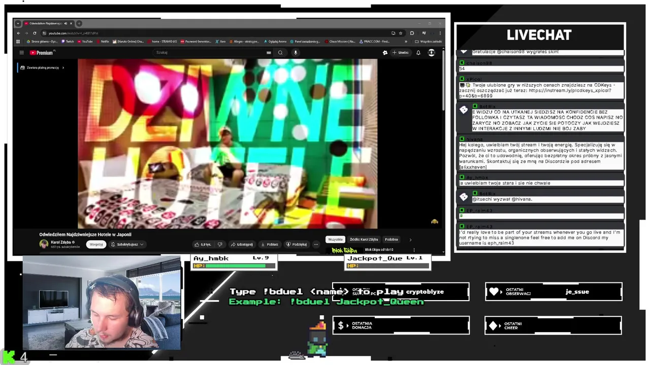Screen dimensions: 650x365
Task: Open the PRACC.COM bookmark
Action: pos(374,42)
